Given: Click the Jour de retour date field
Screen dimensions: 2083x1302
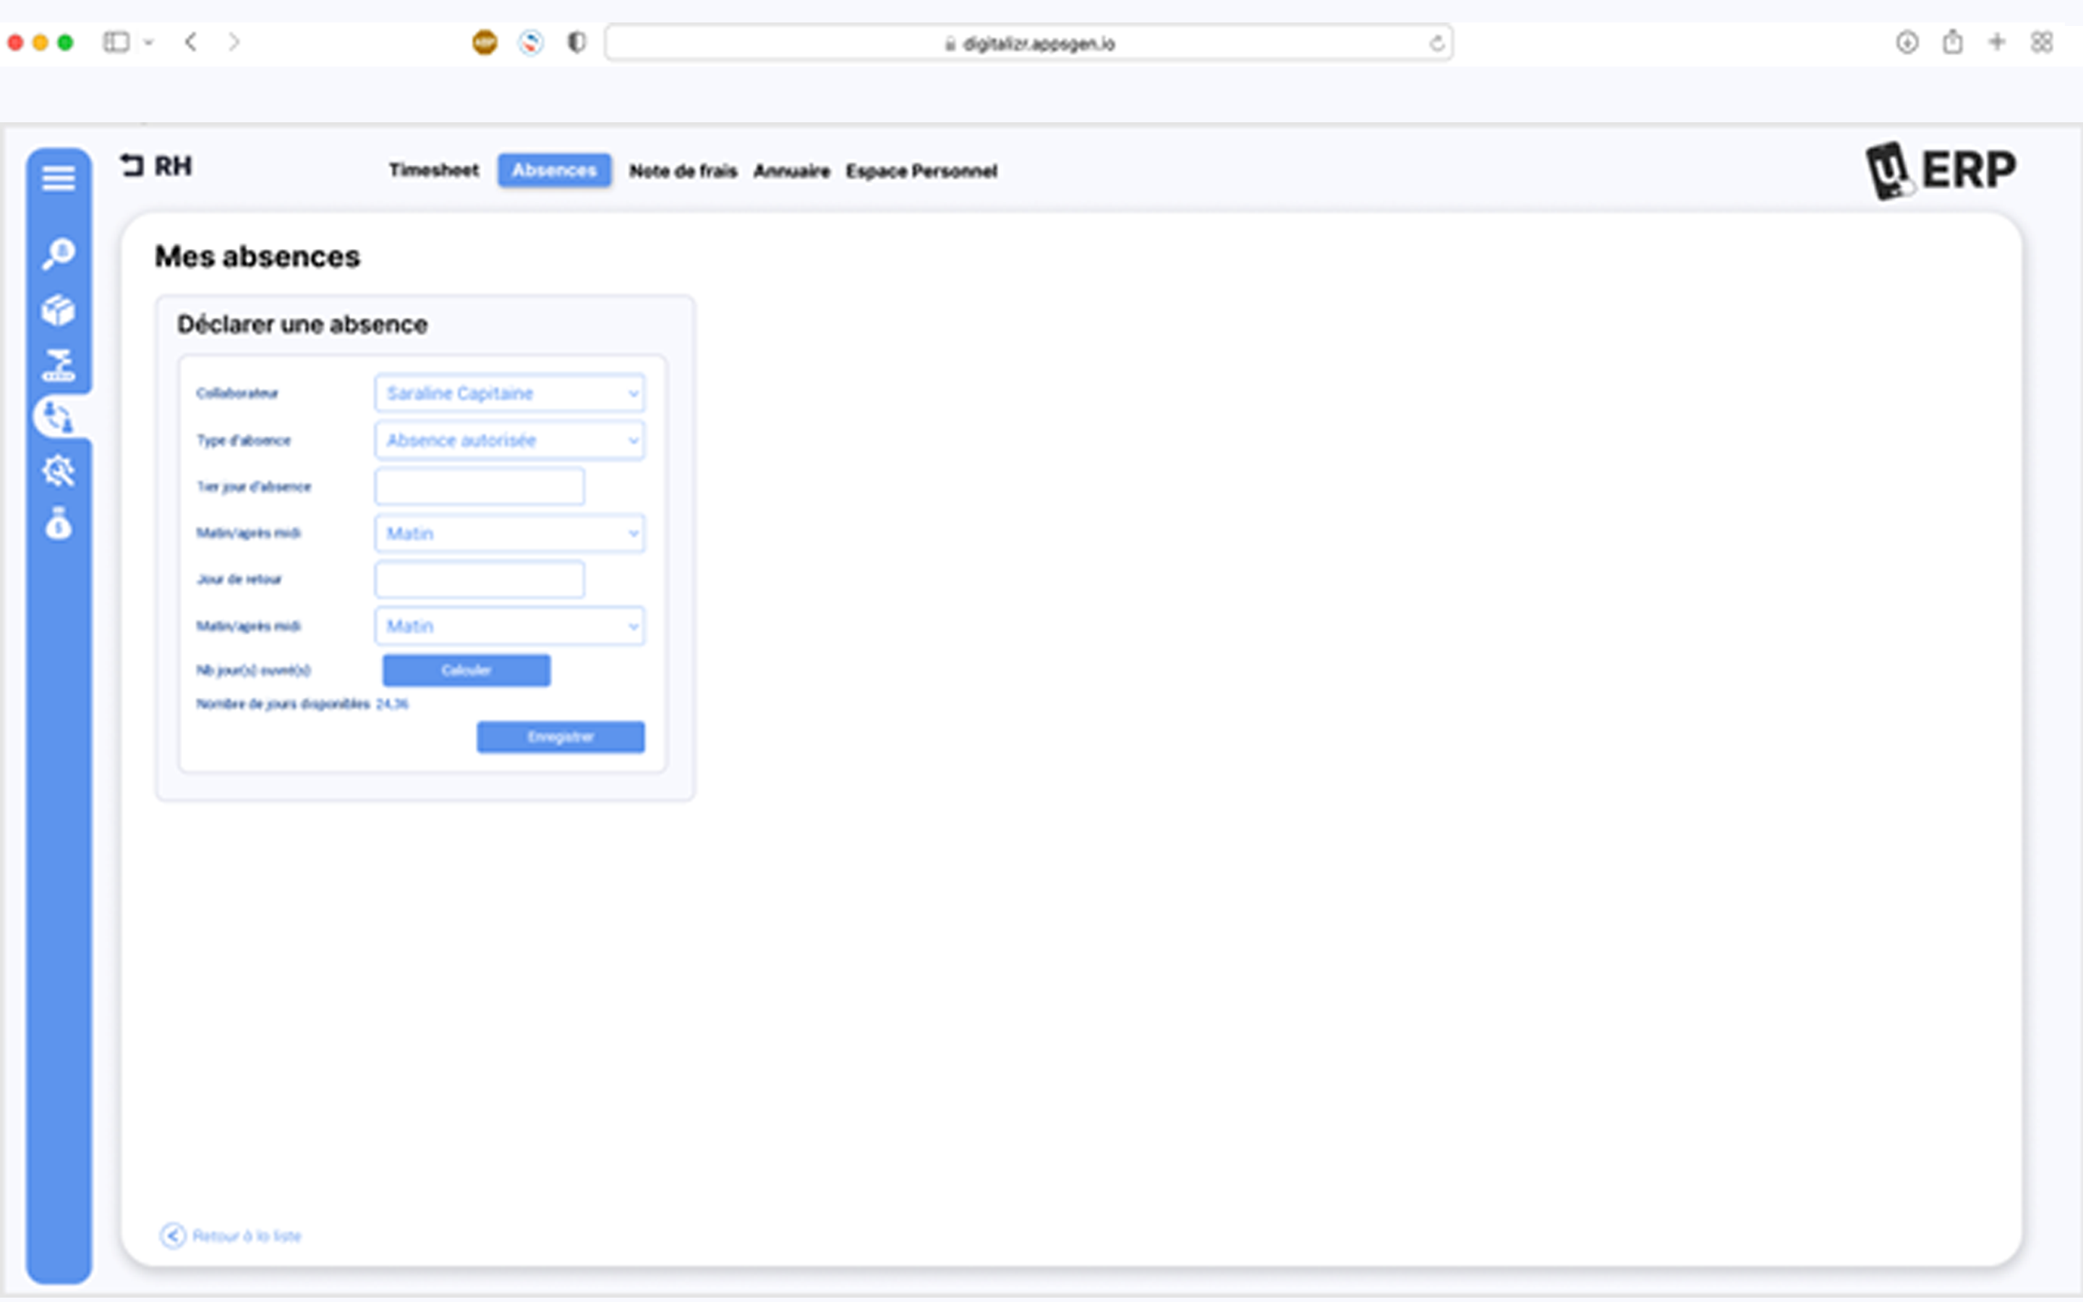Looking at the screenshot, I should (x=480, y=579).
